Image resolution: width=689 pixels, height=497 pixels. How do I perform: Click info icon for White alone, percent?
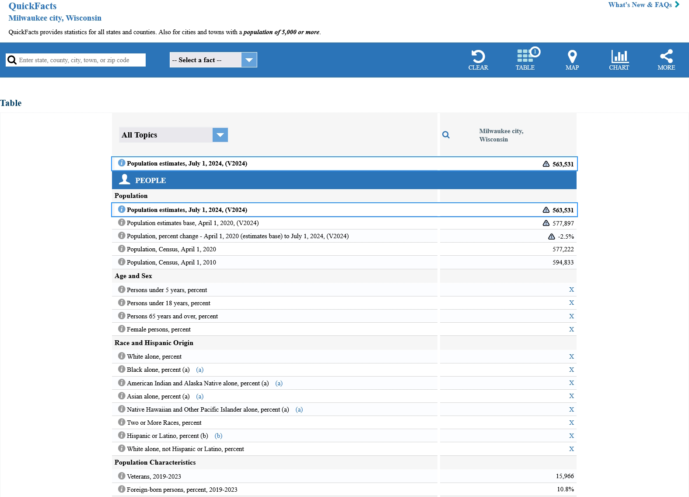pyautogui.click(x=122, y=356)
